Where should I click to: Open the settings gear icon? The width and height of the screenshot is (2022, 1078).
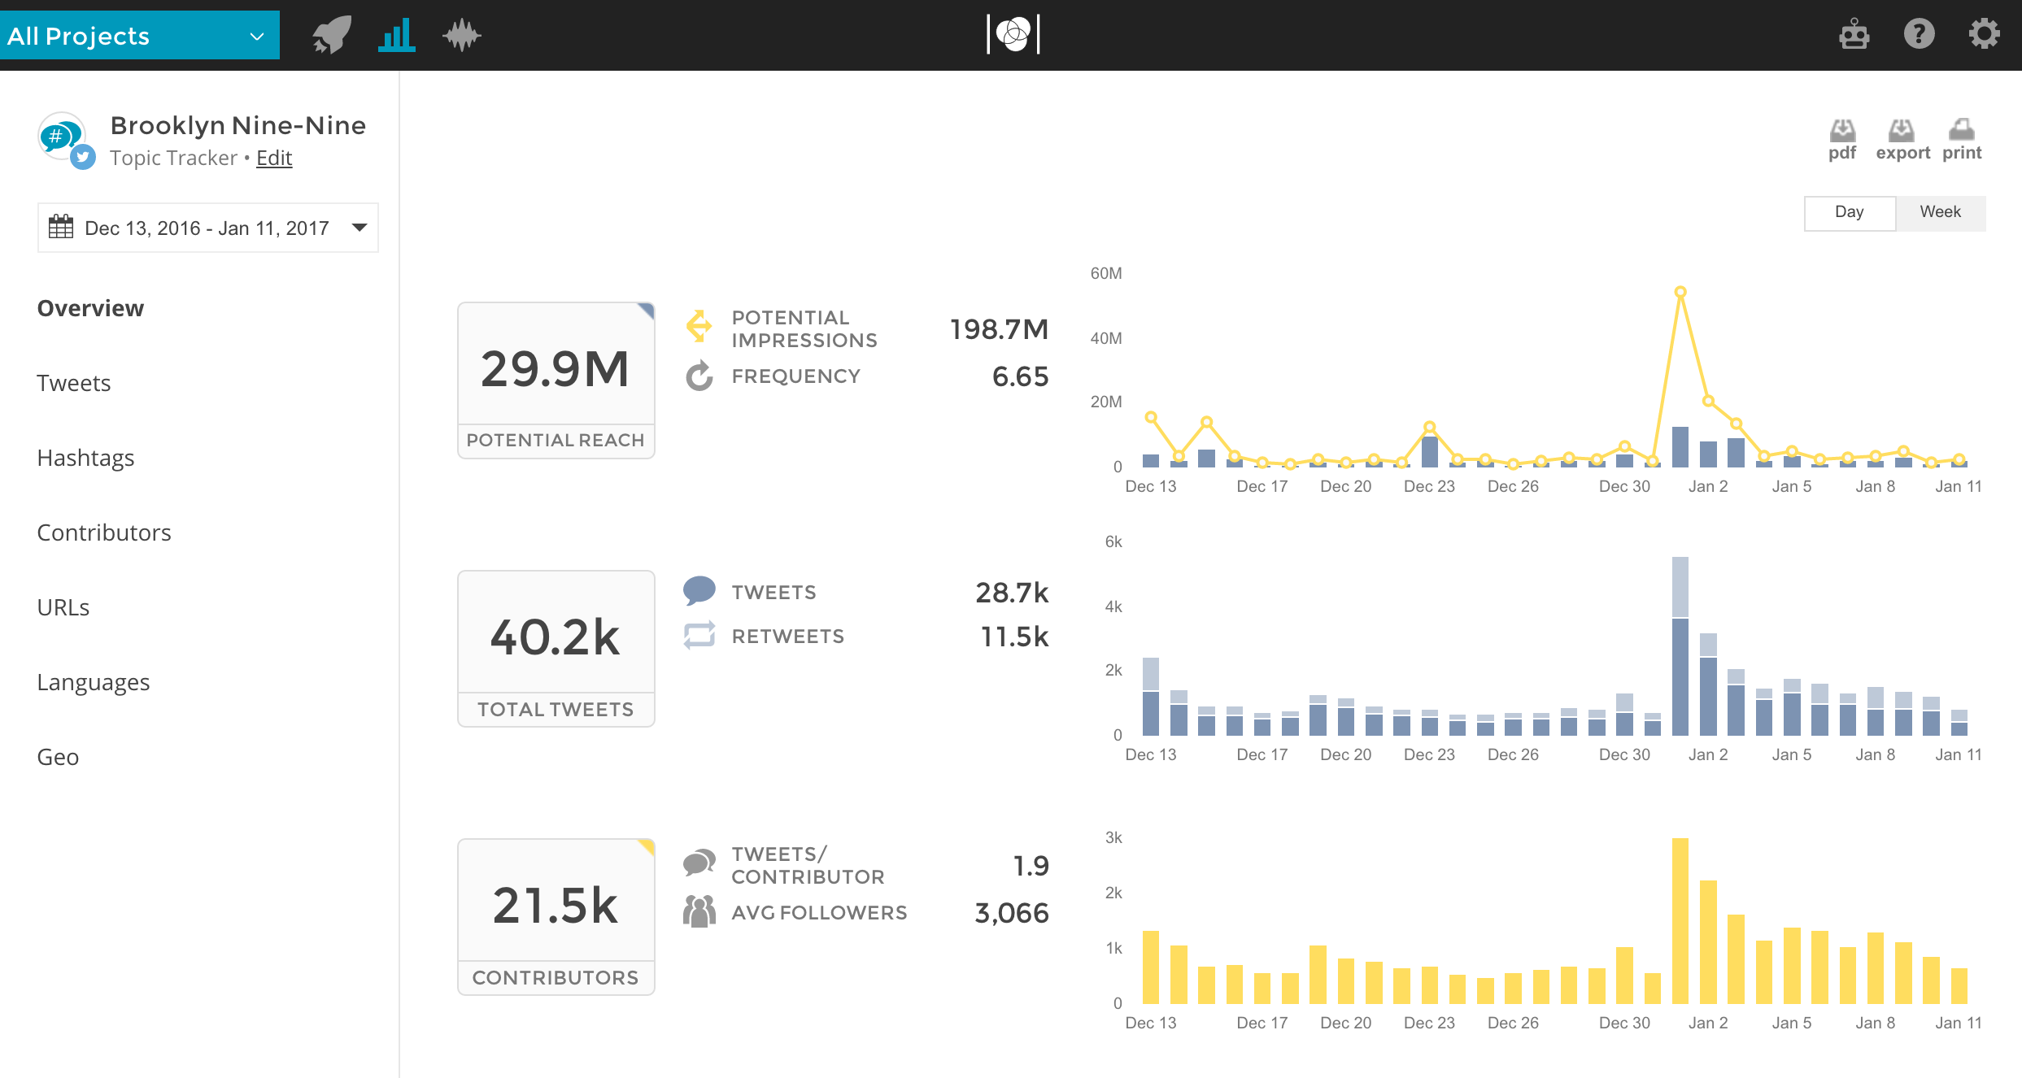click(1984, 35)
